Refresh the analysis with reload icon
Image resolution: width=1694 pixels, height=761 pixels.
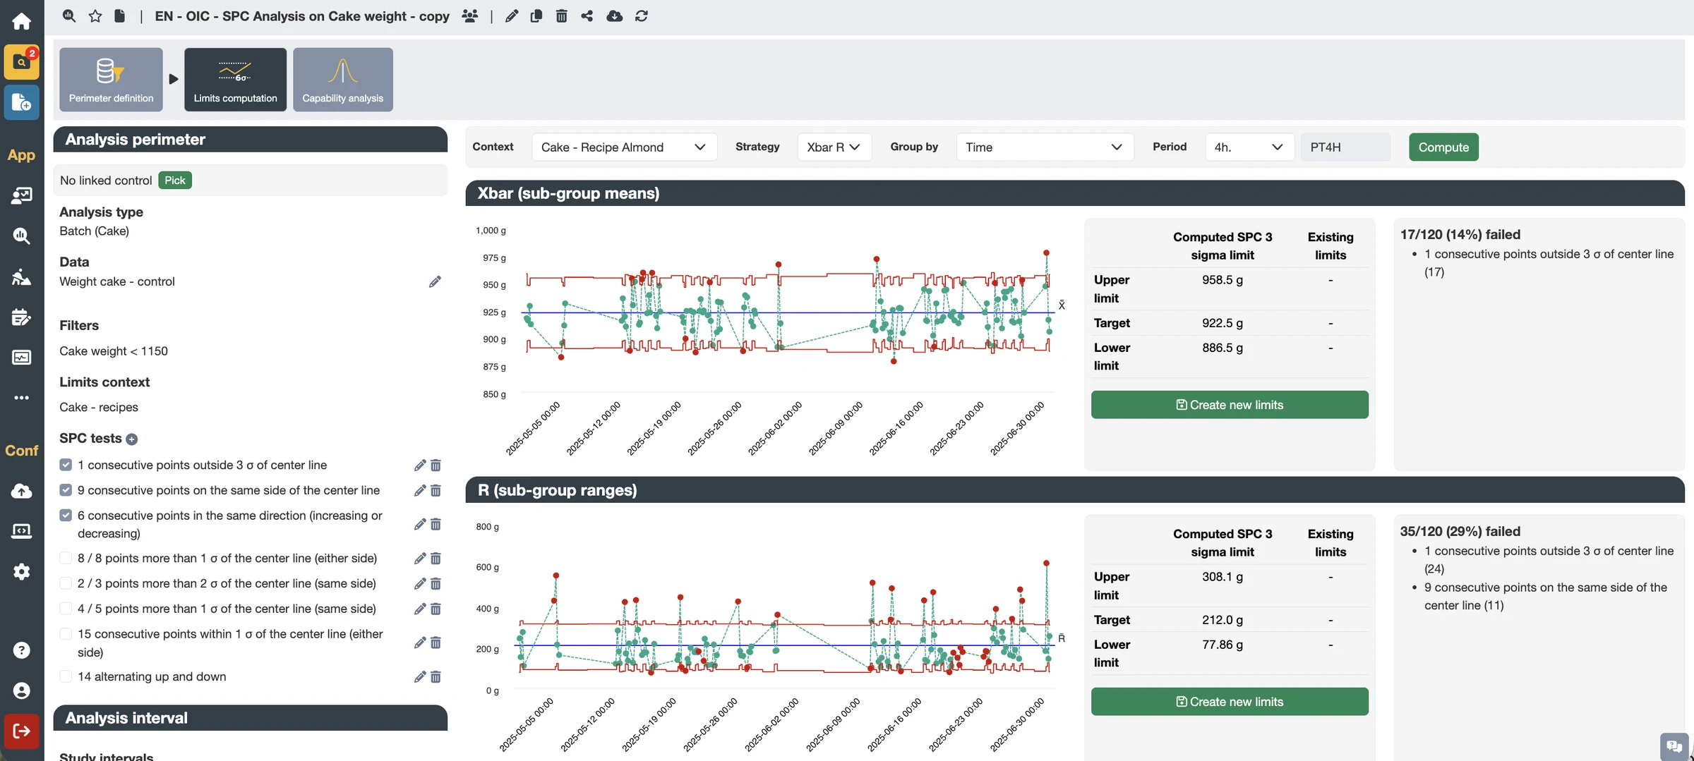642,16
